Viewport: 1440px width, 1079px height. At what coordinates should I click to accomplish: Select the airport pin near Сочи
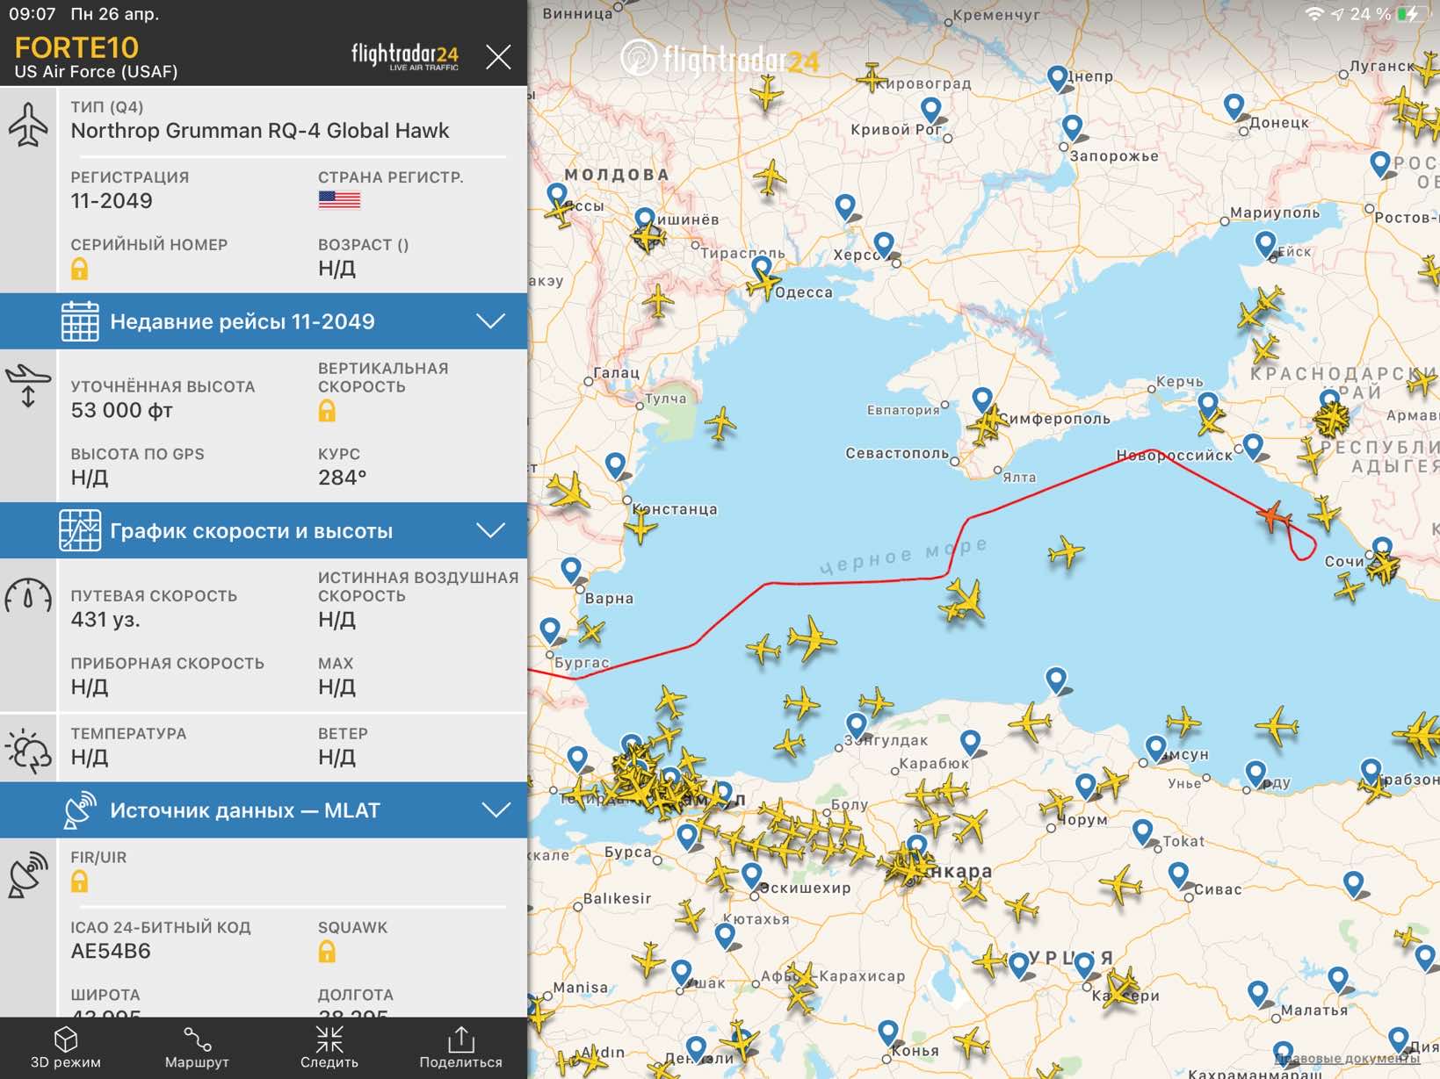pyautogui.click(x=1382, y=550)
